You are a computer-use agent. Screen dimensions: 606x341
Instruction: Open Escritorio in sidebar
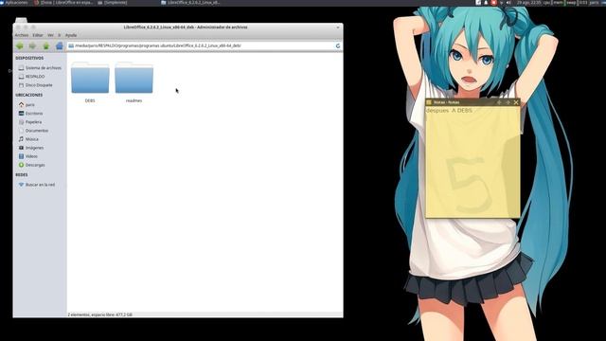tap(30, 114)
